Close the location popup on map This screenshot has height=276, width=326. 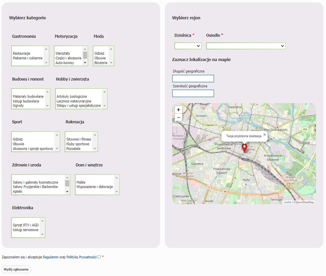tap(264, 134)
